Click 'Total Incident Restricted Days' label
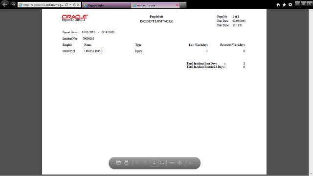This screenshot has width=313, height=176. [x=205, y=67]
